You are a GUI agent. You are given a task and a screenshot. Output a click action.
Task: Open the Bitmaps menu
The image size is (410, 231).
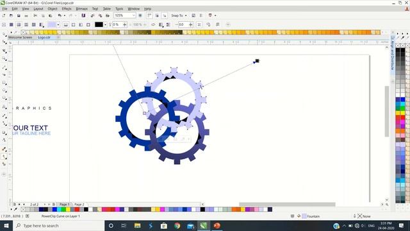(x=81, y=8)
